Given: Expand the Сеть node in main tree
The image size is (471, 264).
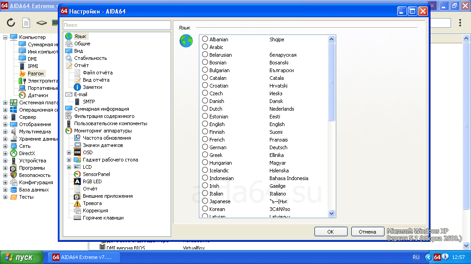Looking at the screenshot, I should [5, 146].
